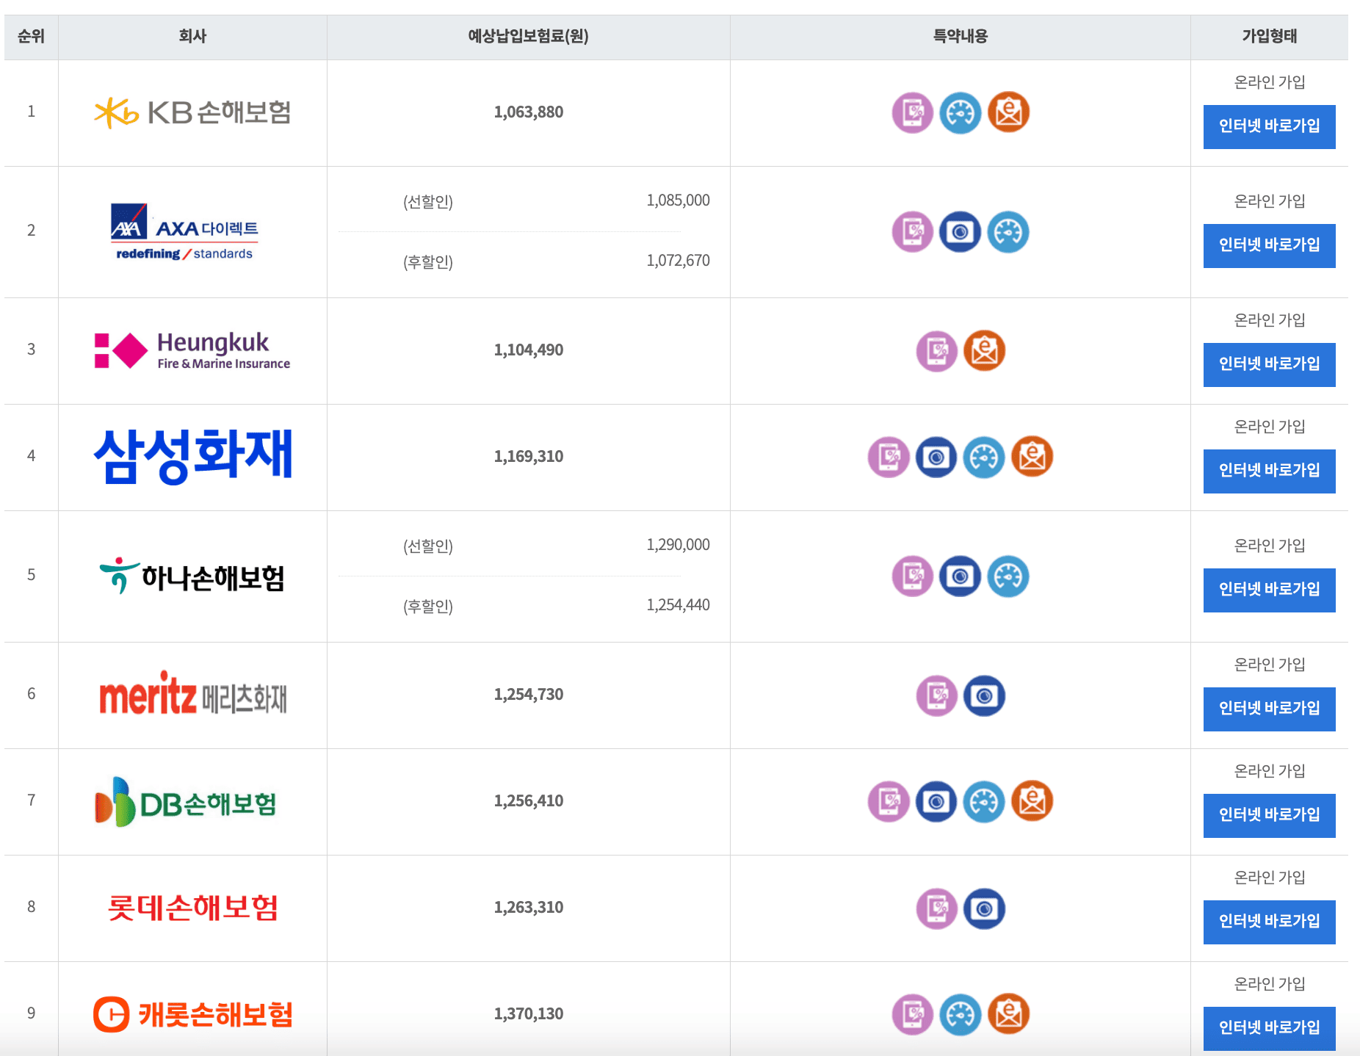The image size is (1360, 1056).
Task: Click the meritz 메리츠화재 logo
Action: (x=192, y=693)
